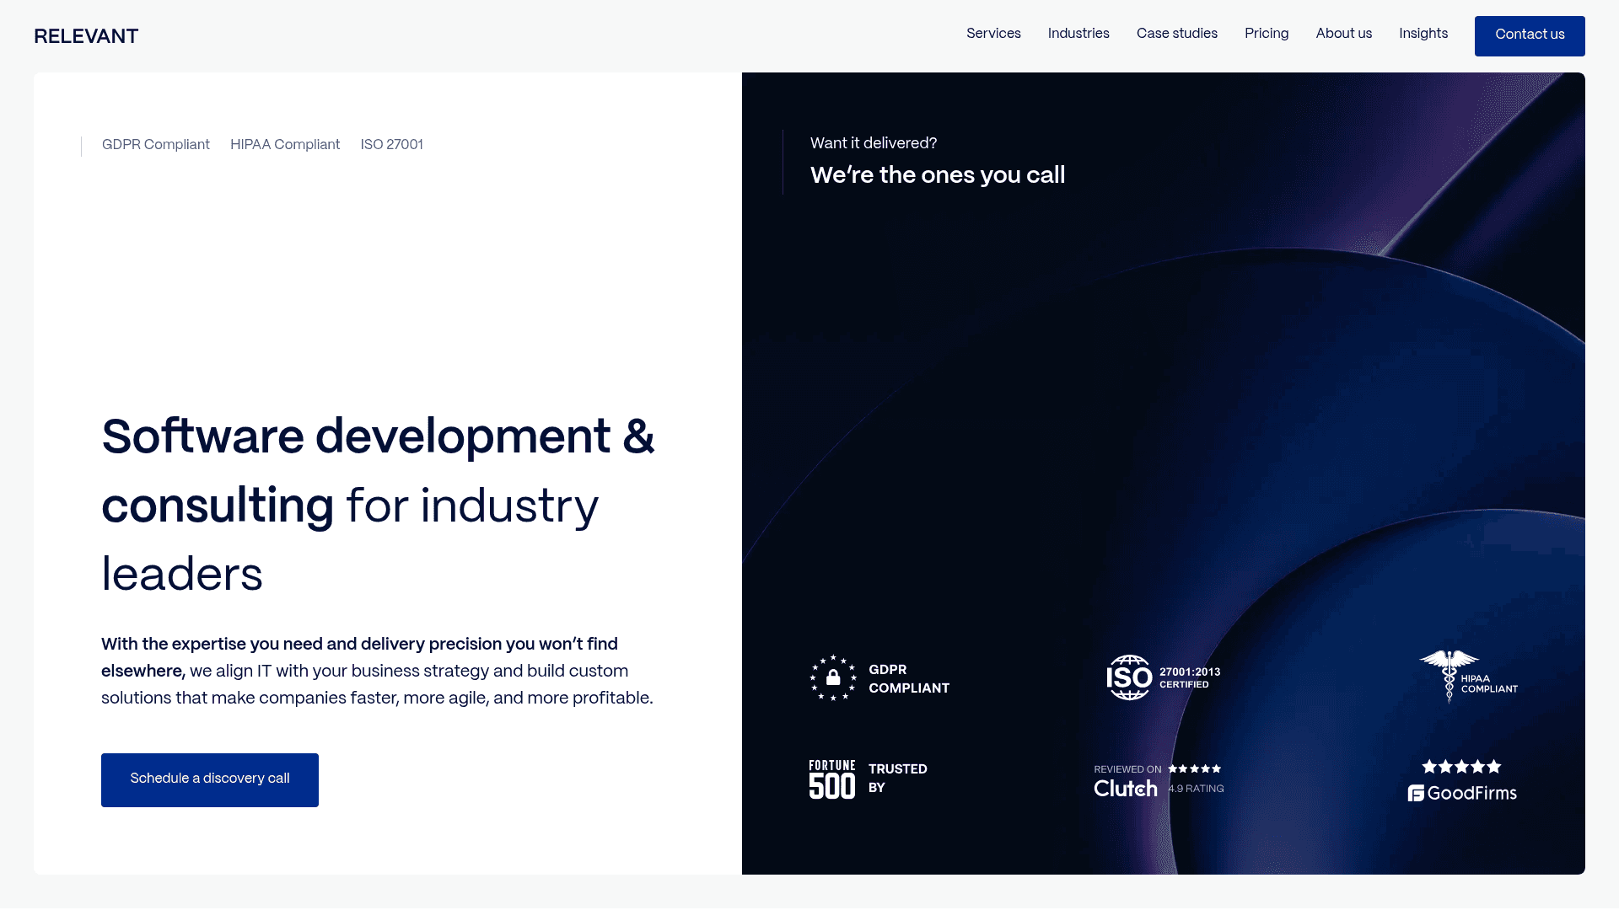View Pricing from the top navigation
This screenshot has width=1619, height=910.
(1267, 34)
